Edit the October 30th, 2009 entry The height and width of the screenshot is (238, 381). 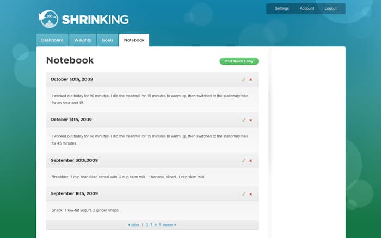[x=244, y=79]
